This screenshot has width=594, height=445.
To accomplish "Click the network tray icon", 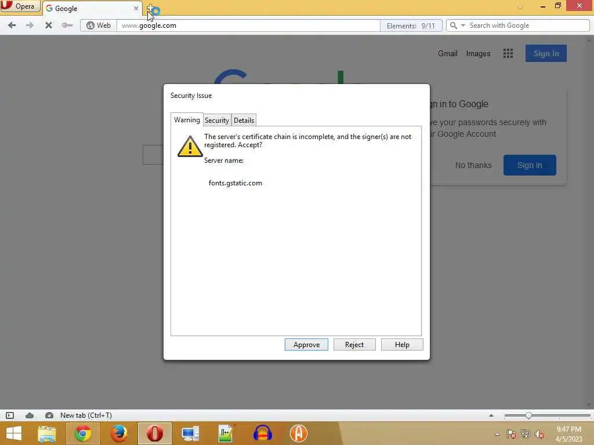I will (x=526, y=434).
